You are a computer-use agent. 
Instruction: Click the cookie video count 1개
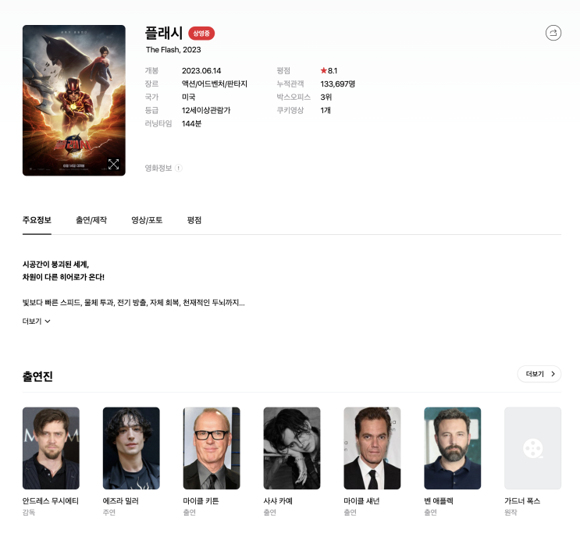[x=326, y=110]
